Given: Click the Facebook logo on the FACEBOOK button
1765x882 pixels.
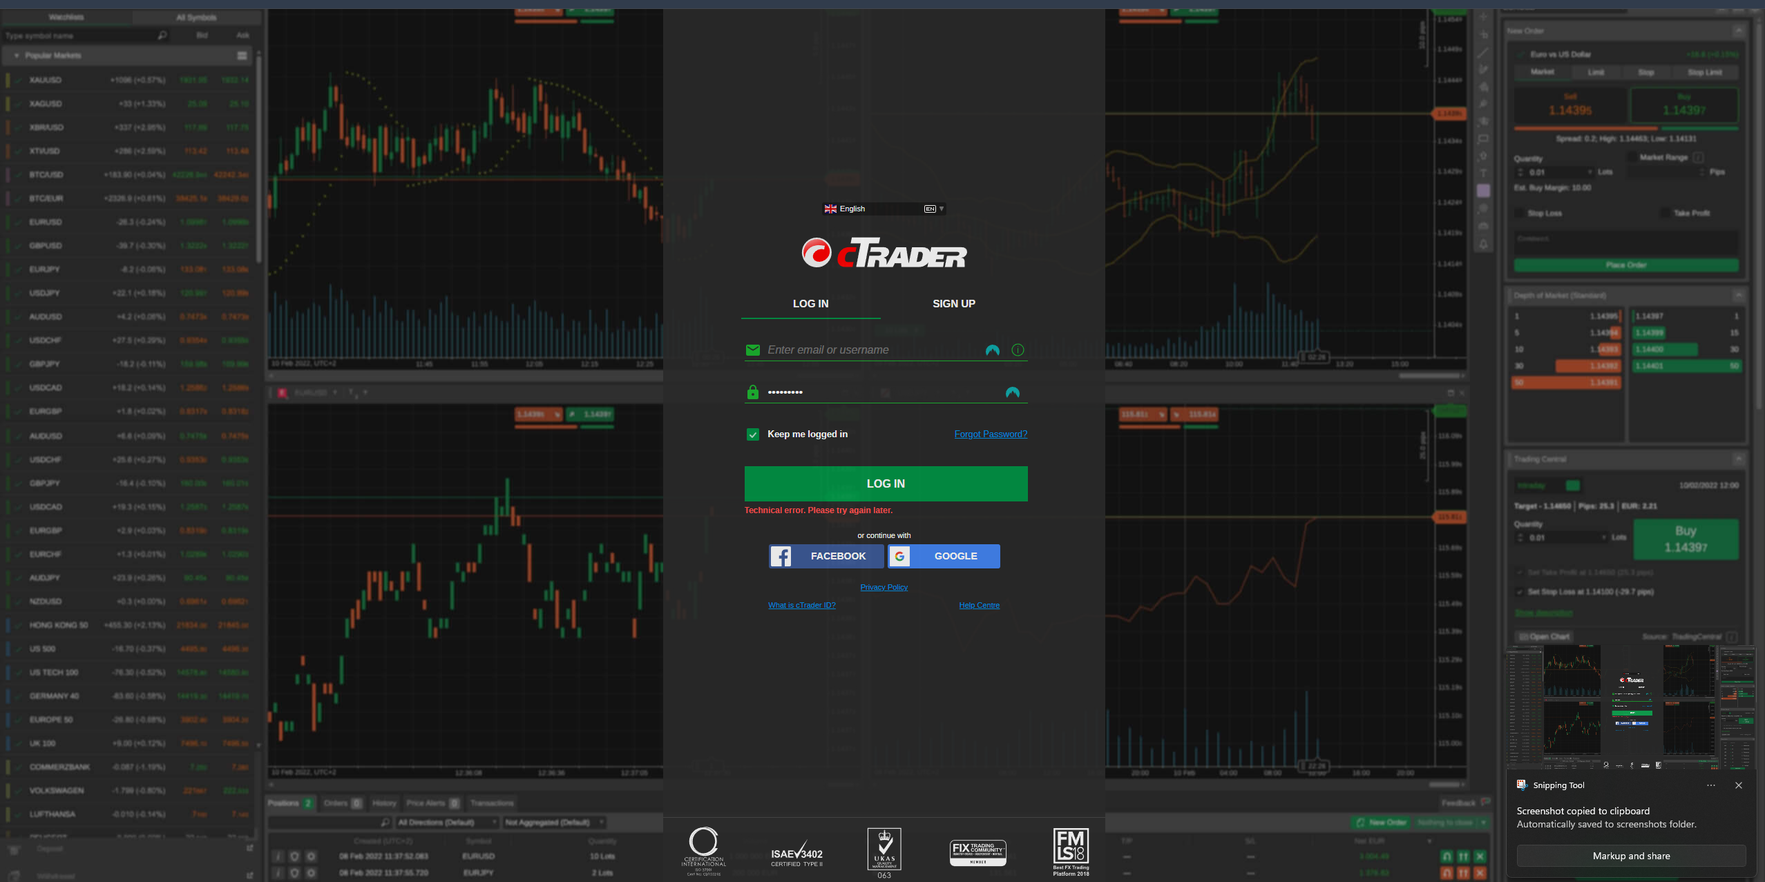Looking at the screenshot, I should (781, 556).
